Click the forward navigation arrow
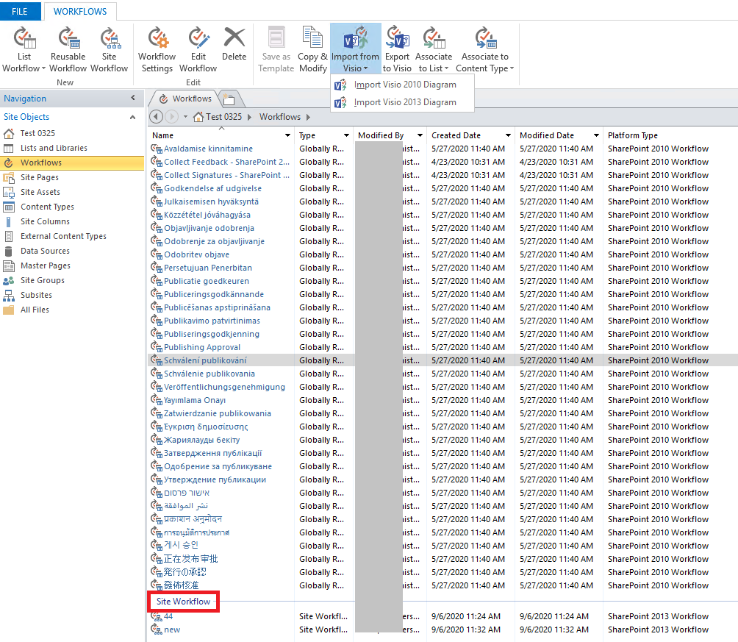The height and width of the screenshot is (642, 738). [172, 116]
